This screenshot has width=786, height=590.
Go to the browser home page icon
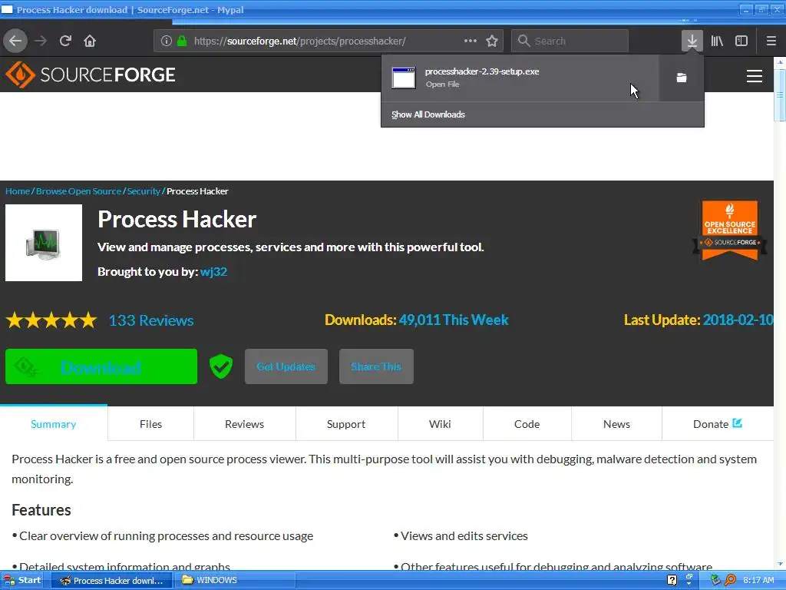[90, 41]
